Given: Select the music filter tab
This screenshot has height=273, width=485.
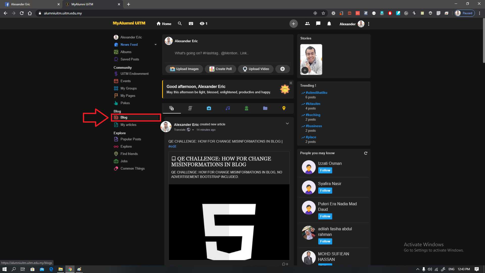Looking at the screenshot, I should 228,108.
